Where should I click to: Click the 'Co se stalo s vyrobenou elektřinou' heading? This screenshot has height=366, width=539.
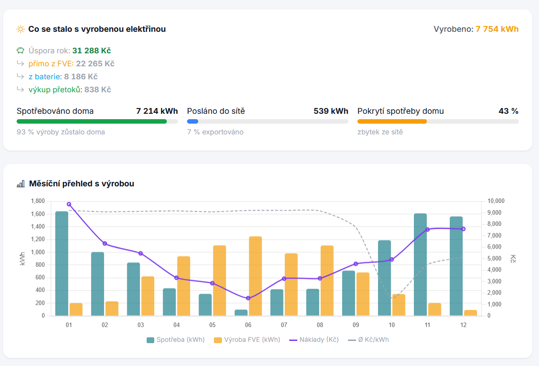tap(97, 29)
